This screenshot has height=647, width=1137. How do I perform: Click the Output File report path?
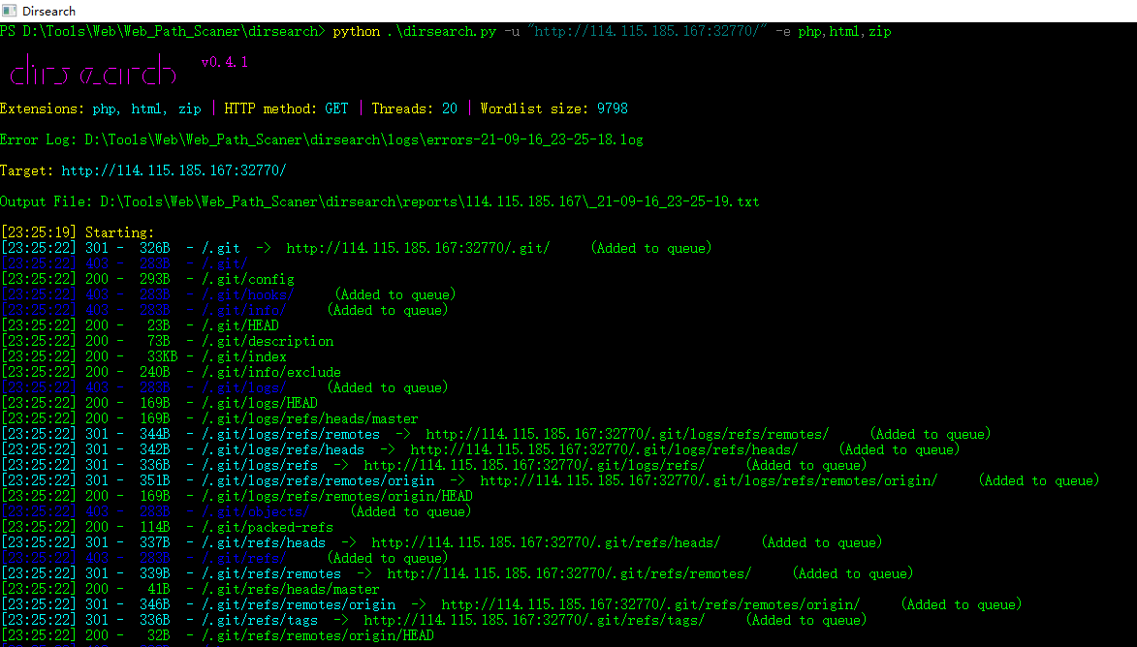click(430, 201)
